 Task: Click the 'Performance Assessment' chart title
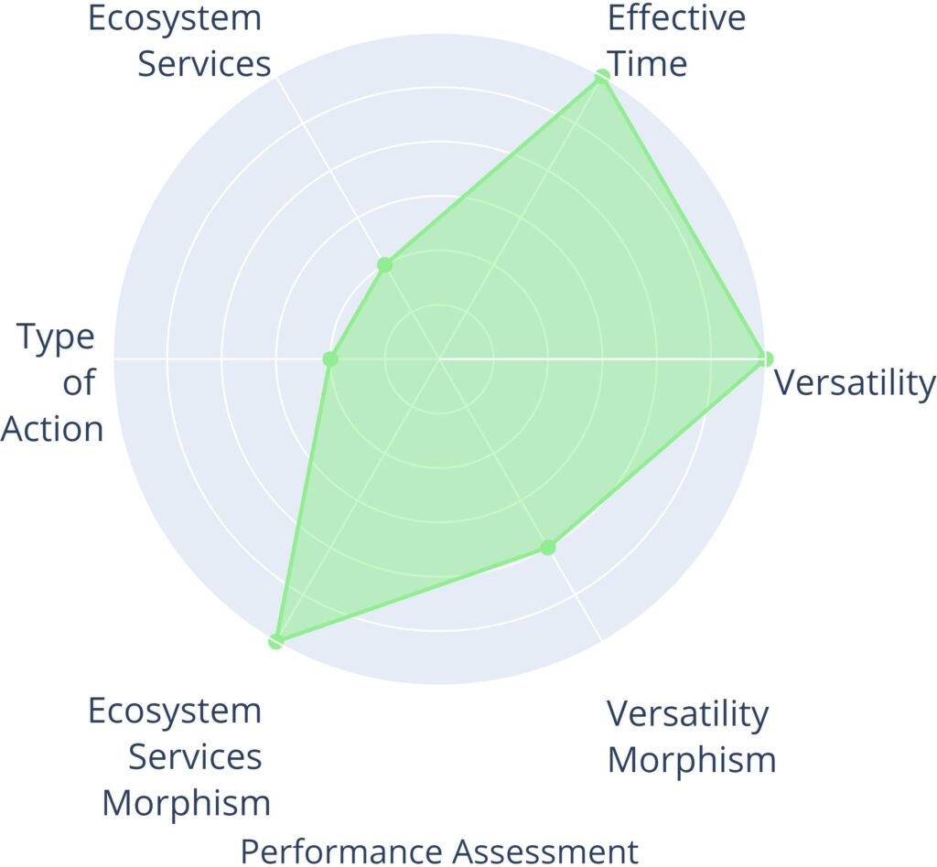point(439,850)
